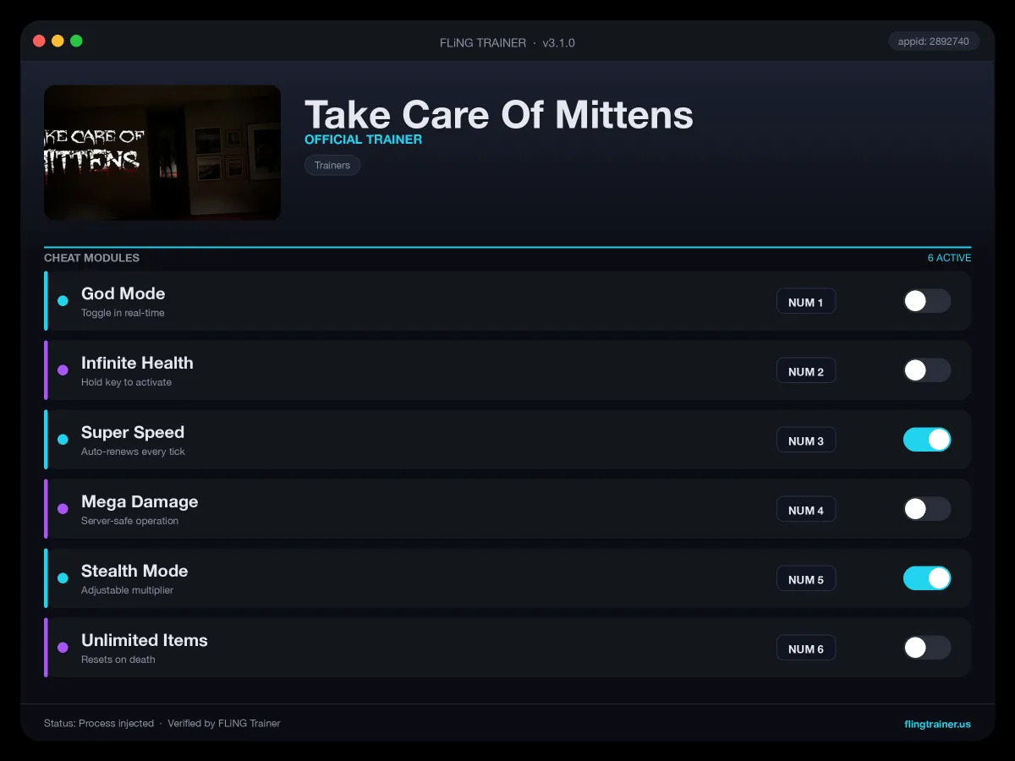1015x761 pixels.
Task: Select the Super Speed title
Action: 133,432
